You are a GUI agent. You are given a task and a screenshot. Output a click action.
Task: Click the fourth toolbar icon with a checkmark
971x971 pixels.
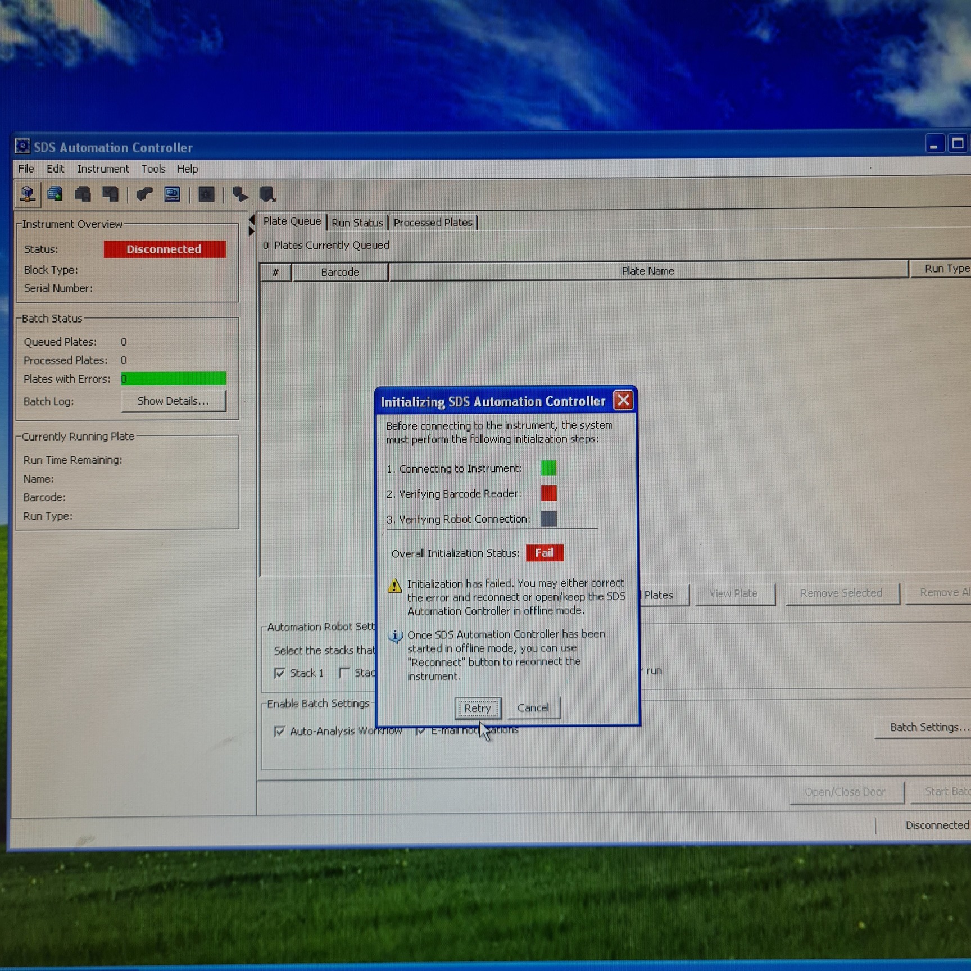110,194
